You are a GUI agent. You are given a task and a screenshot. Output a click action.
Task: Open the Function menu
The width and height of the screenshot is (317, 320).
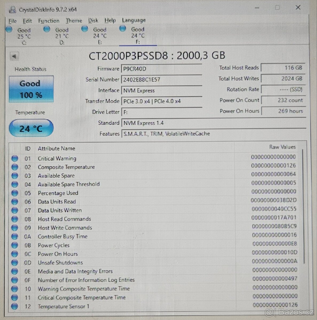[x=49, y=21]
